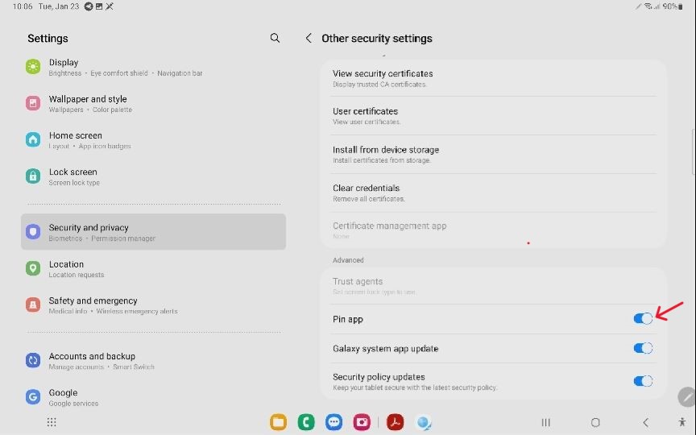The height and width of the screenshot is (435, 696).
Task: Open Accounts and backup settings
Action: click(x=153, y=360)
